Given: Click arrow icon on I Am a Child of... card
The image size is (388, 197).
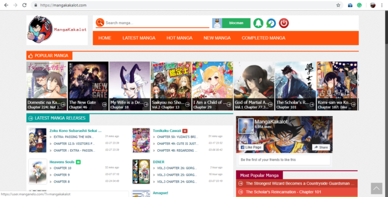Looking at the screenshot, I should [229, 104].
